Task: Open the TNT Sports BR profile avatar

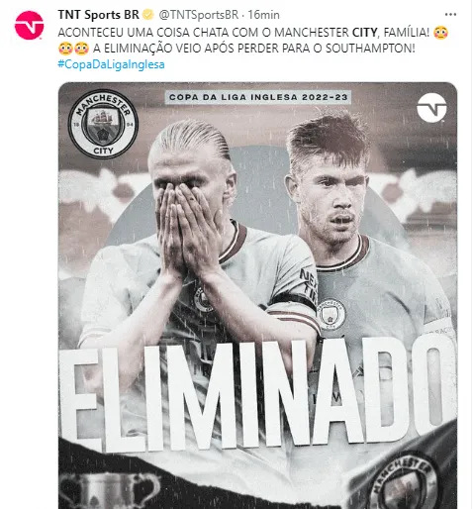Action: click(x=29, y=26)
